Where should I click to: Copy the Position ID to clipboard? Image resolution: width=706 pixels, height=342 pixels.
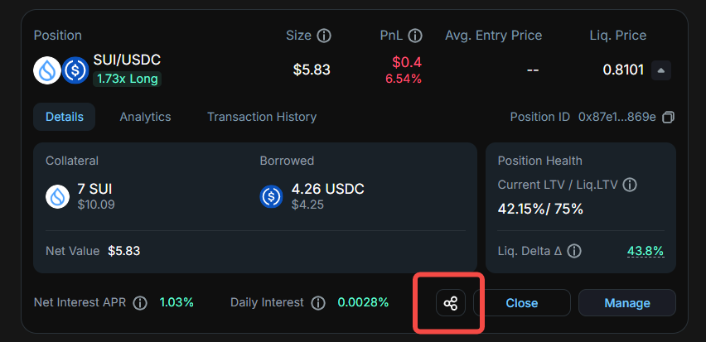click(669, 118)
